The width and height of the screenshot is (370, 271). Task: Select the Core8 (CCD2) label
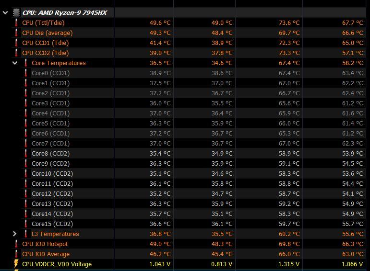point(51,154)
